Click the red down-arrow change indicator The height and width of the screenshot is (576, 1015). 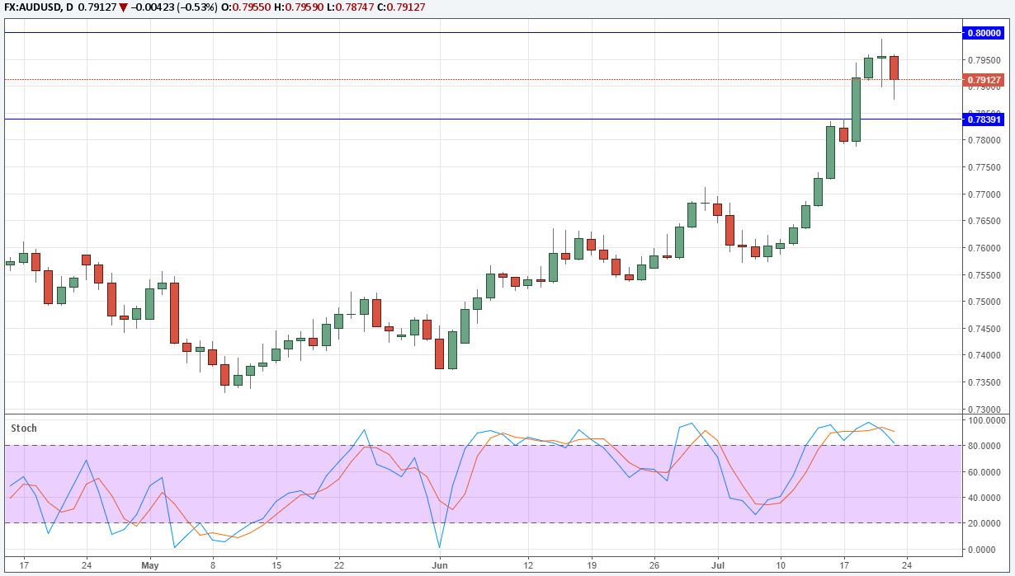tap(121, 7)
